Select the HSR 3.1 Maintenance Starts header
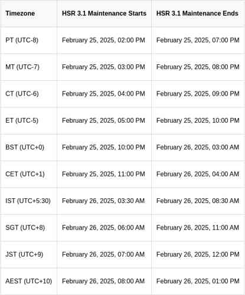 pos(104,14)
